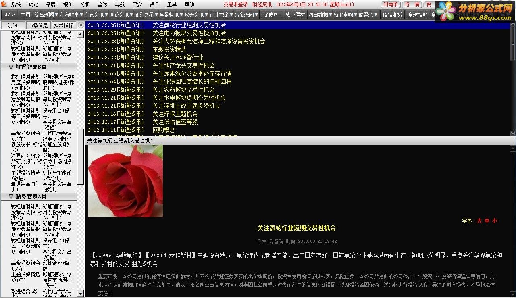Expand the 东方财富 dropdown

tap(71, 15)
